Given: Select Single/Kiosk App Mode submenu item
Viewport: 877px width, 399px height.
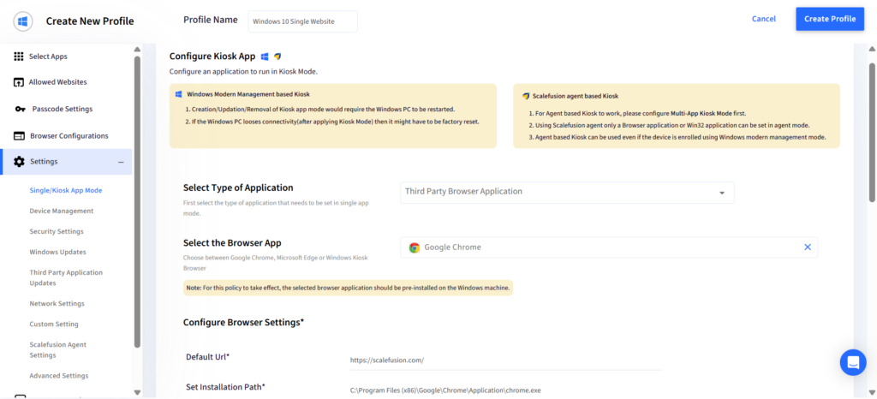Looking at the screenshot, I should pyautogui.click(x=66, y=191).
